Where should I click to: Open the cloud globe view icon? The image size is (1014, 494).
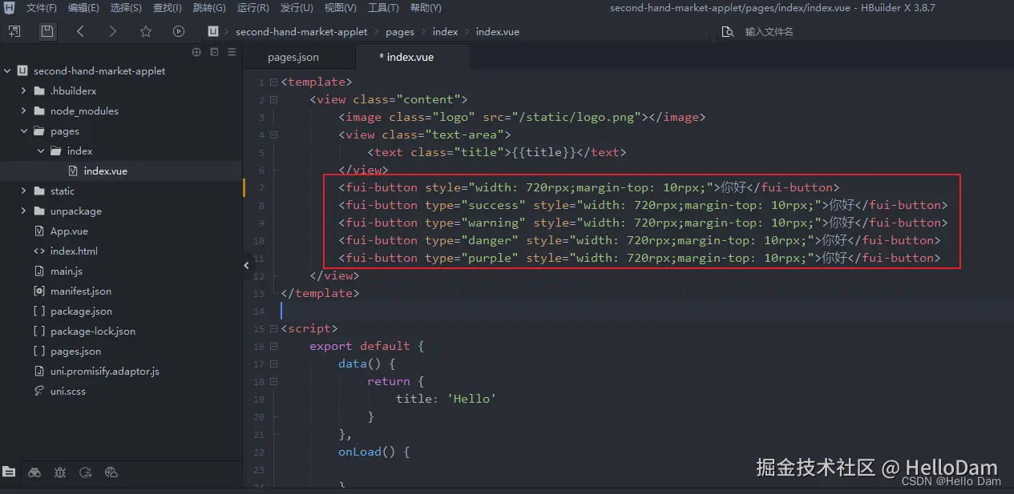pyautogui.click(x=111, y=472)
